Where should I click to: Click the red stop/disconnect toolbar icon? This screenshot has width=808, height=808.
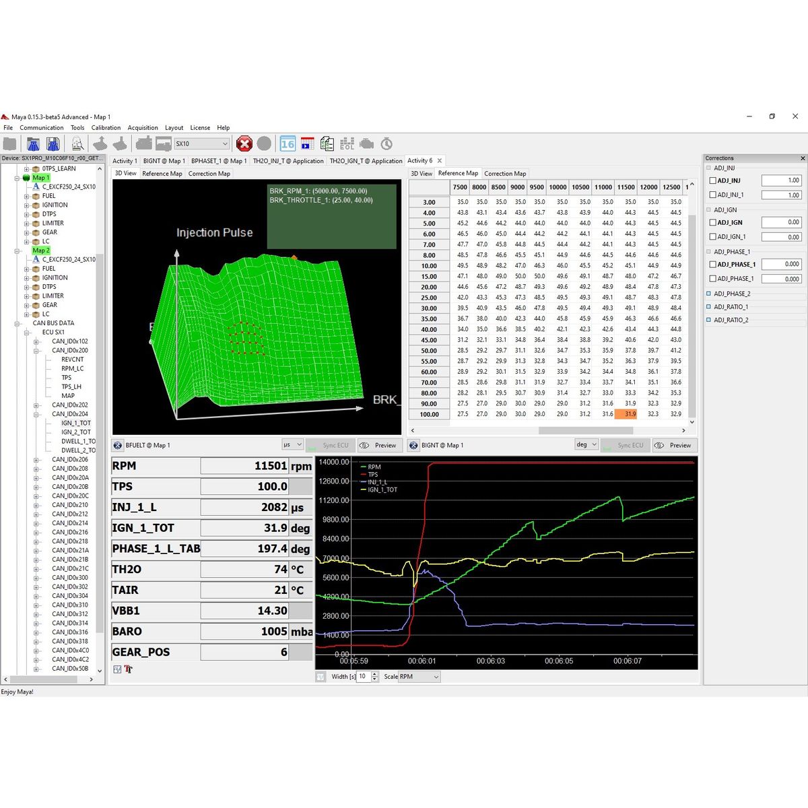pos(244,143)
